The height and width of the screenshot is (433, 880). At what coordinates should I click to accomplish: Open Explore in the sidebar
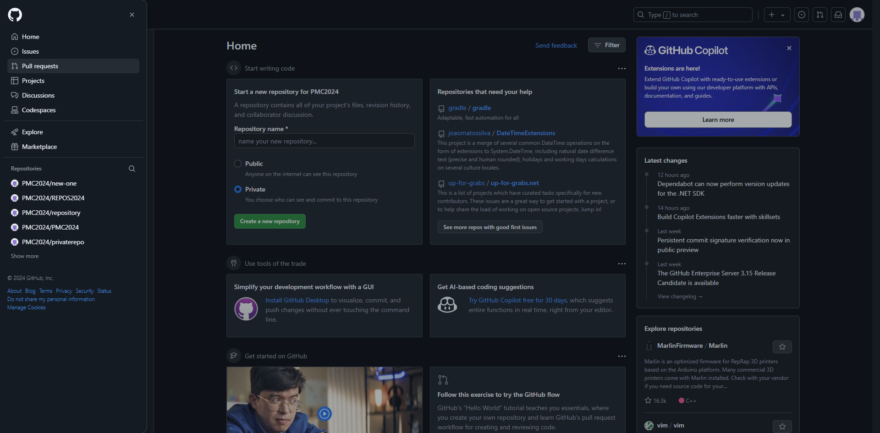tap(73, 132)
